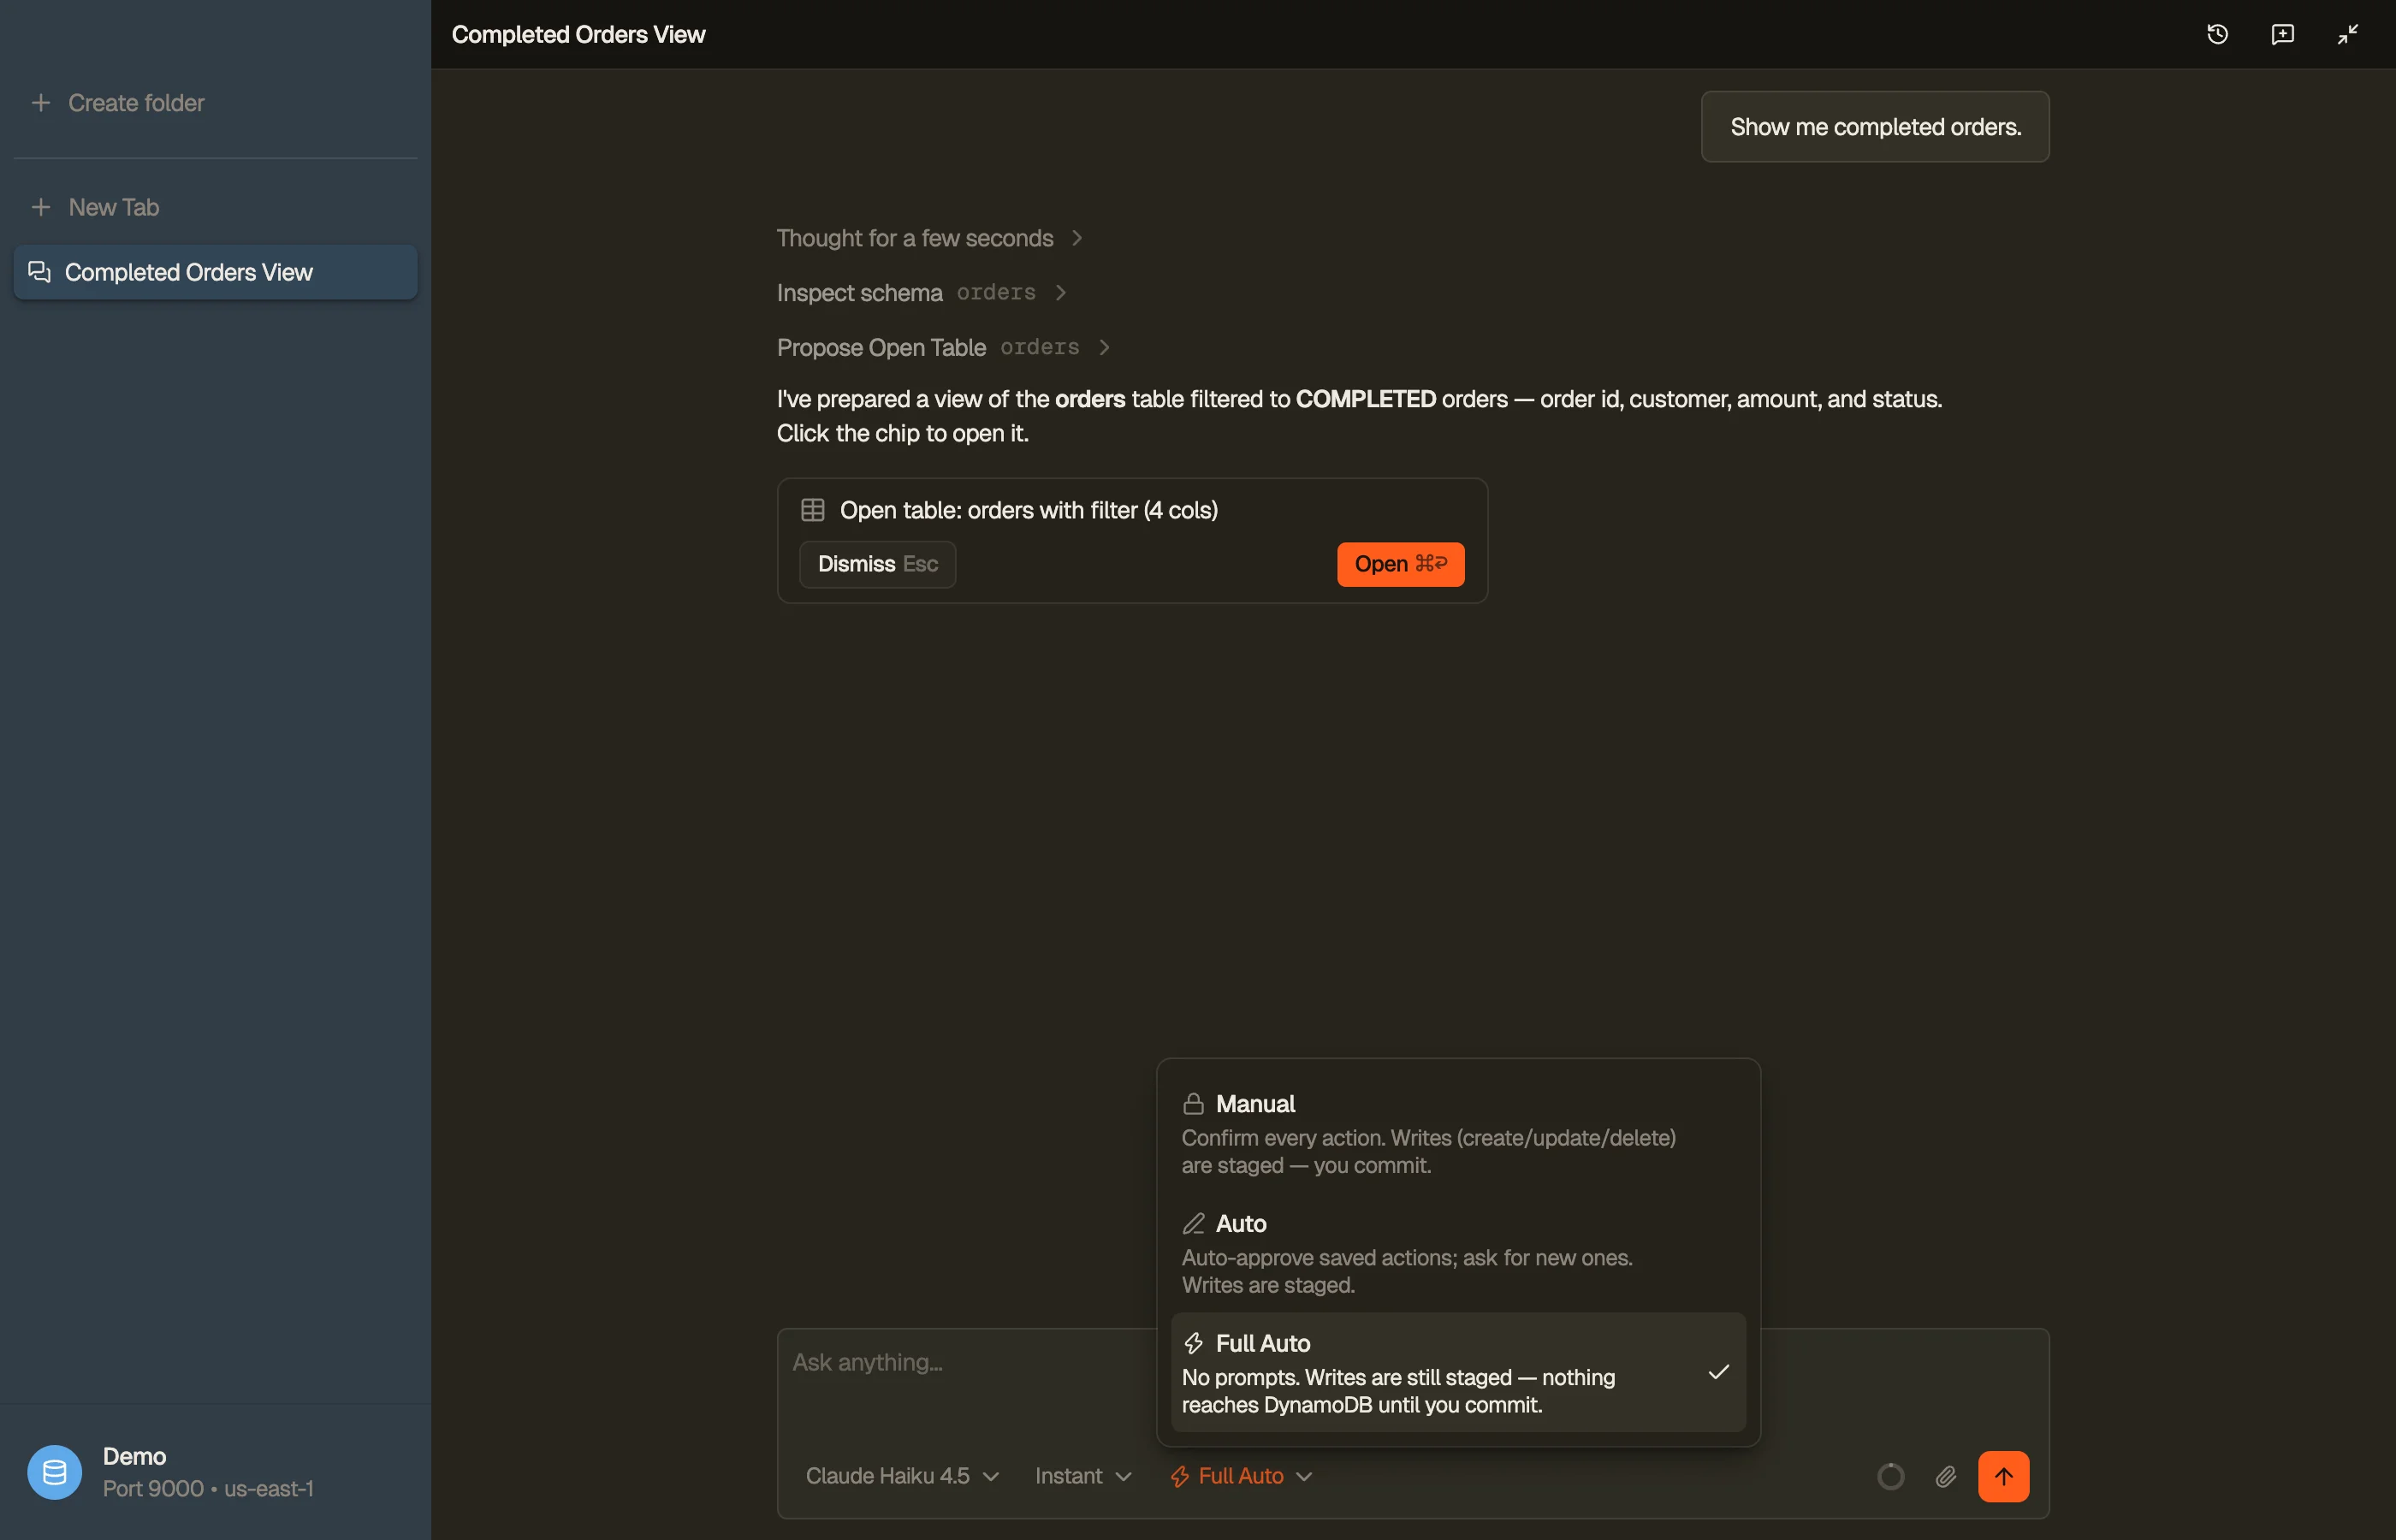Expand the 'Thought for a few seconds' section
This screenshot has height=1540, width=2396.
[x=929, y=238]
